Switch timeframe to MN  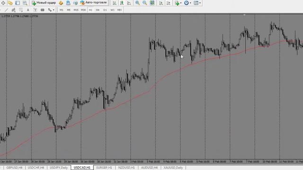click(x=119, y=10)
